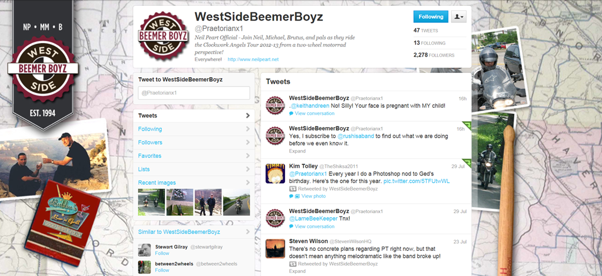The height and width of the screenshot is (276, 602).
Task: Toggle the blue Following button
Action: pyautogui.click(x=431, y=17)
